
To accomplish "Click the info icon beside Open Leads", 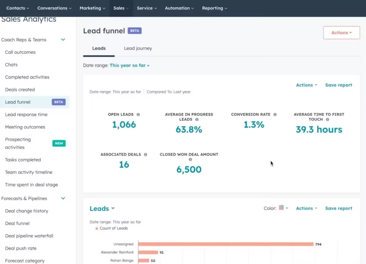I will [138, 114].
